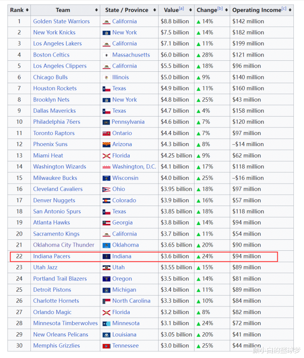
Task: Click the California flag in Warriors row
Action: [x=107, y=22]
